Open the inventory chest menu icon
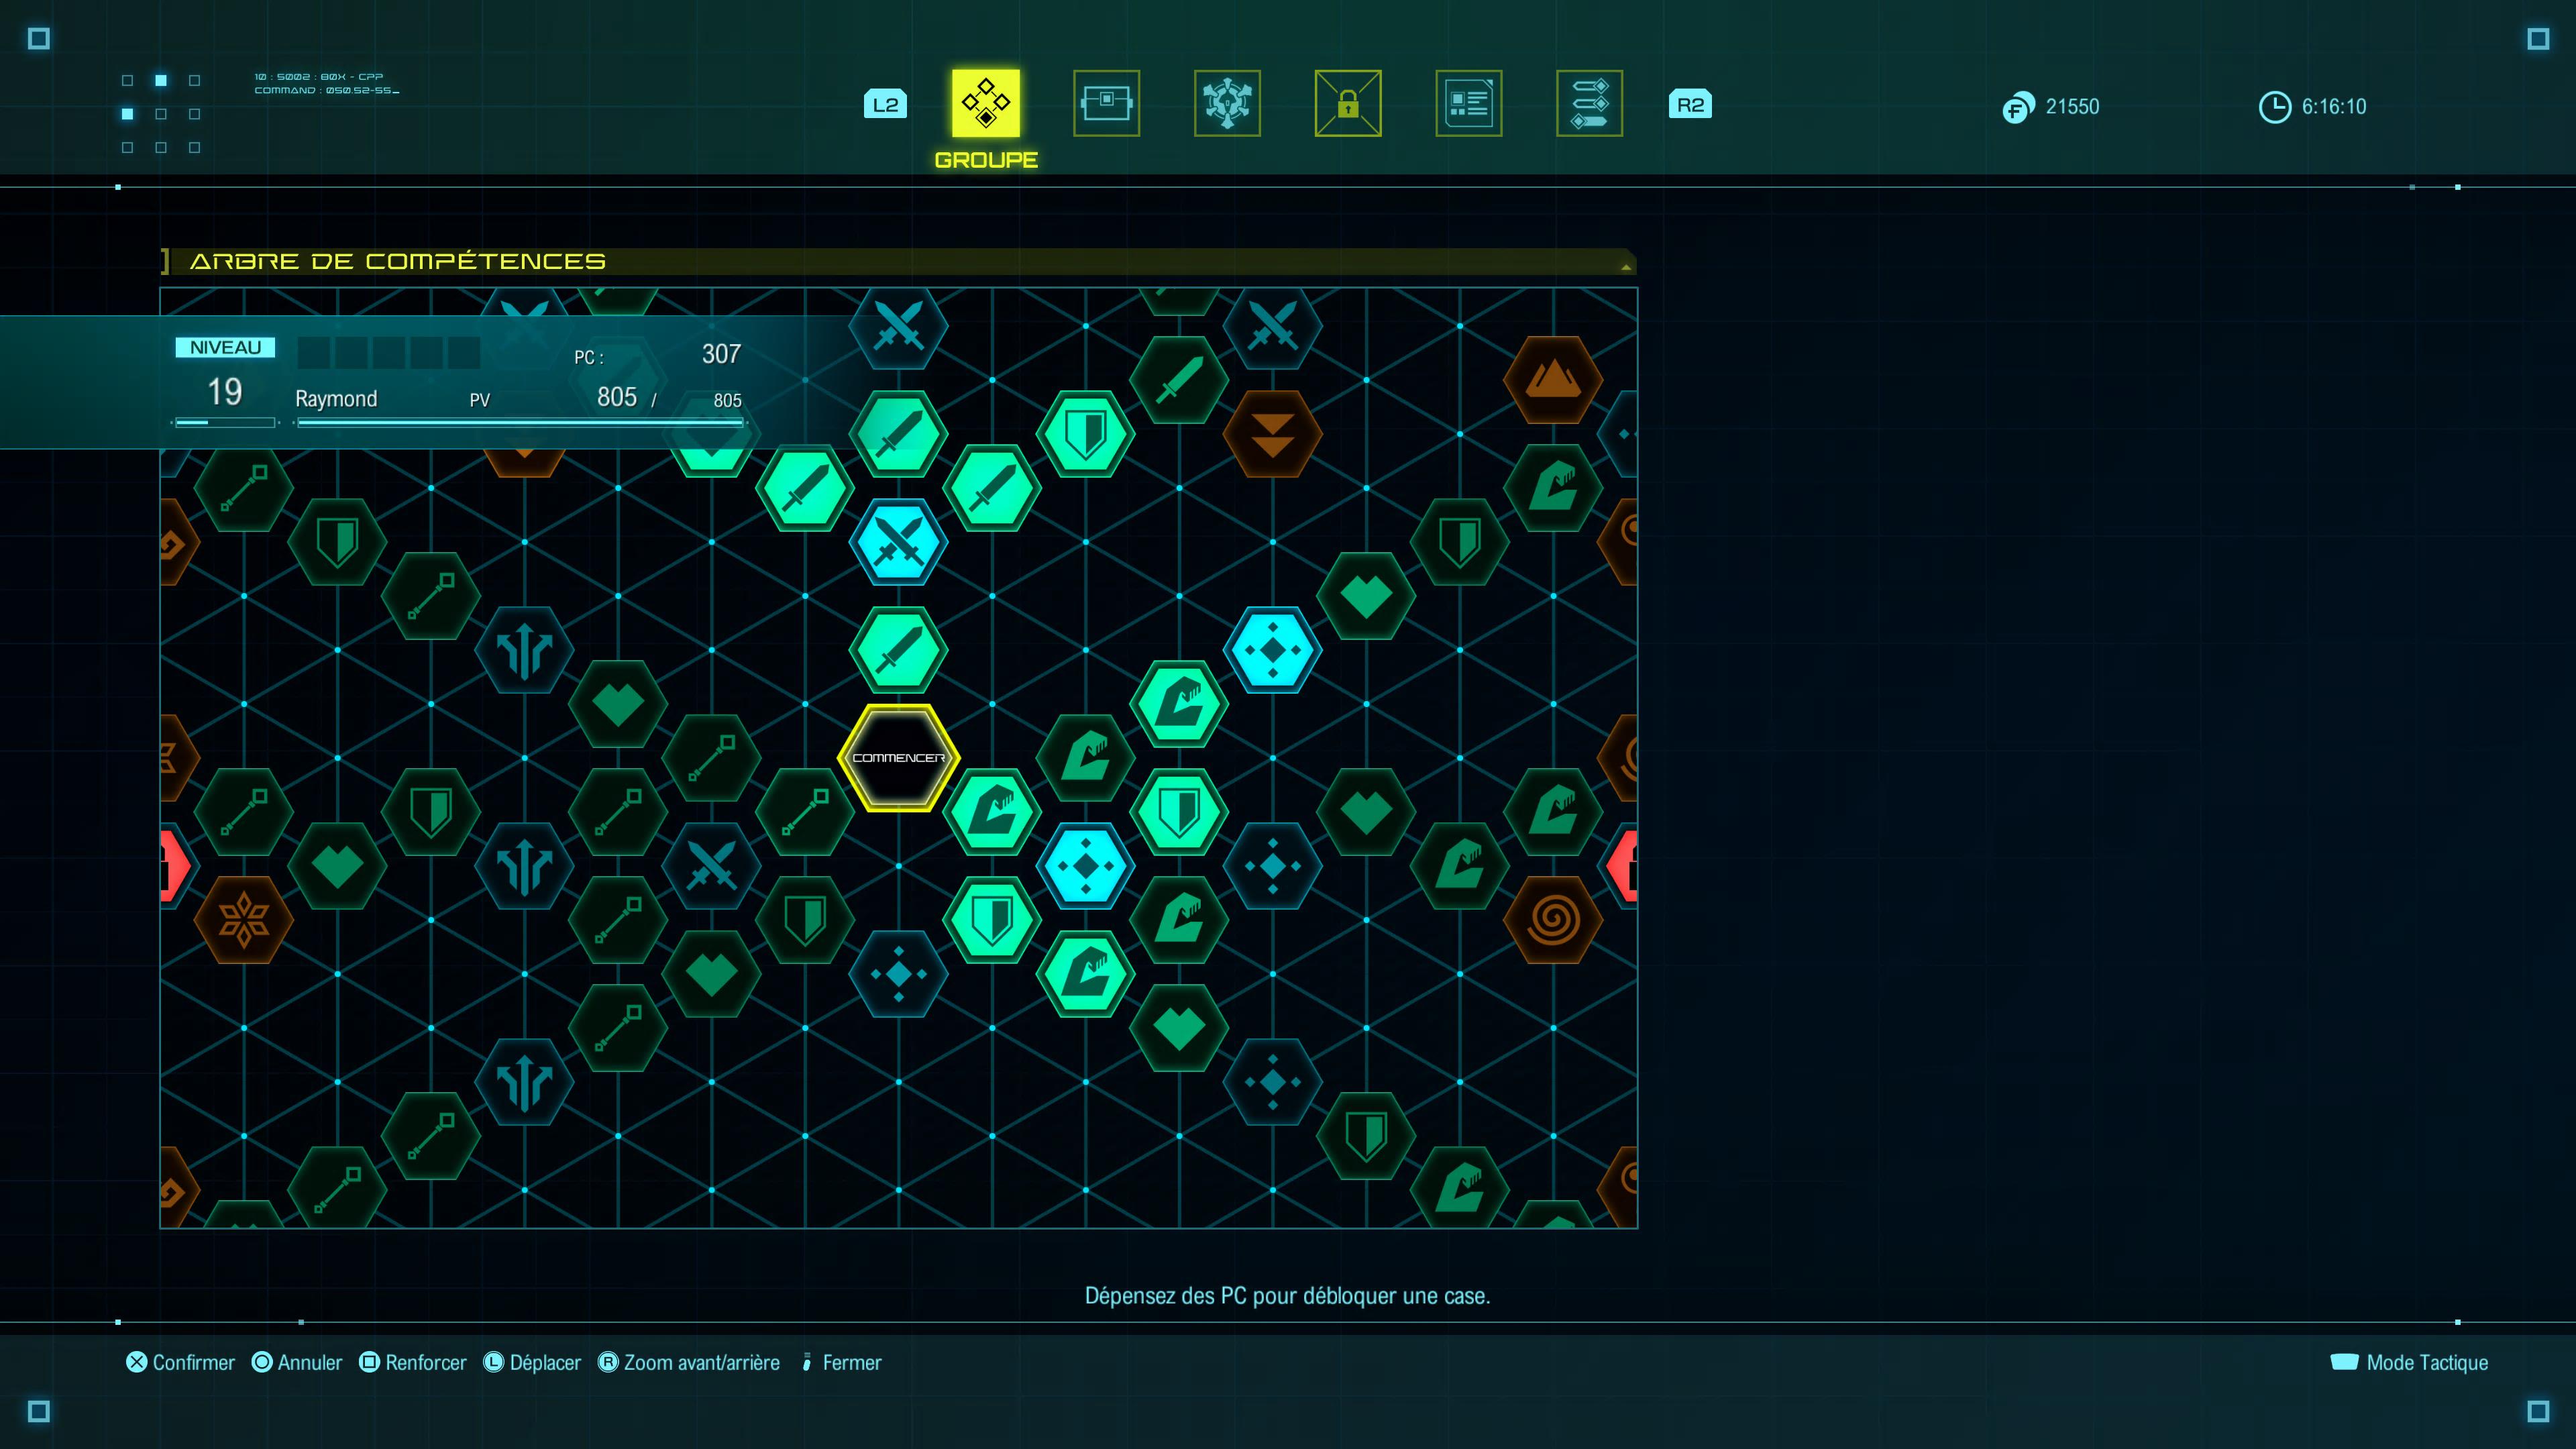The width and height of the screenshot is (2576, 1449). coord(1106,104)
